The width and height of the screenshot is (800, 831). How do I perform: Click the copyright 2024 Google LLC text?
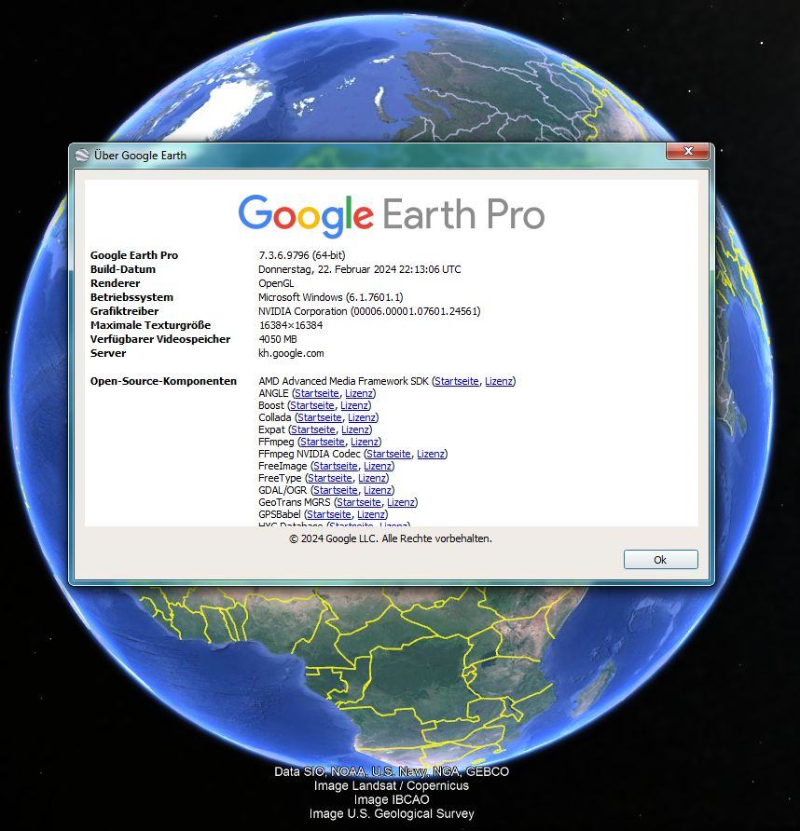coord(391,538)
